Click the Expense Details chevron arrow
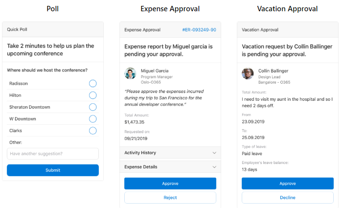 pyautogui.click(x=214, y=167)
